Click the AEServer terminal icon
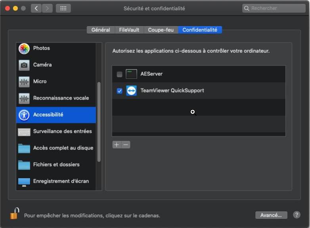The height and width of the screenshot is (228, 310). tap(131, 74)
